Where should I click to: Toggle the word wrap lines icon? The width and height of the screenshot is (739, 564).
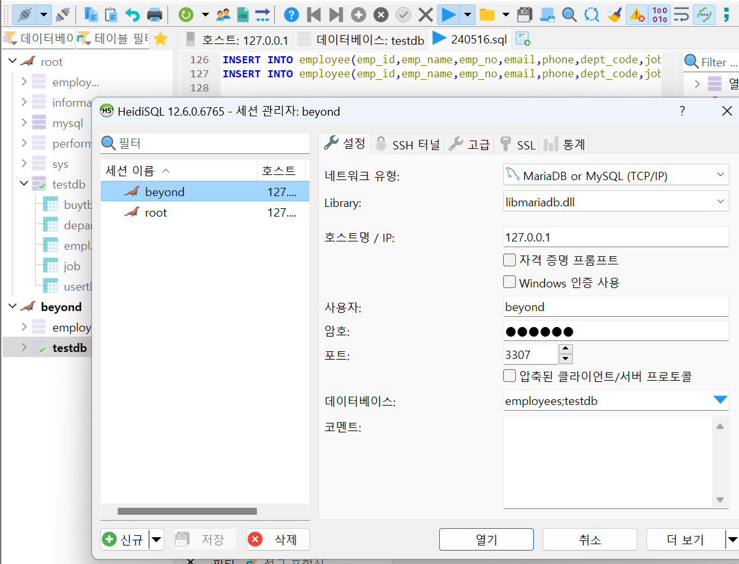[x=681, y=15]
